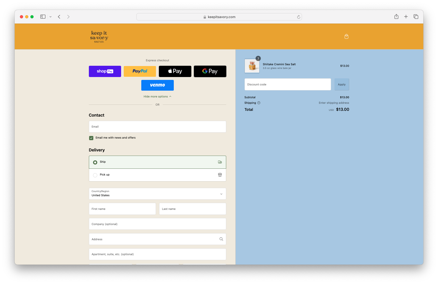The width and height of the screenshot is (438, 284).
Task: Pay with Google Pay
Action: coord(210,71)
